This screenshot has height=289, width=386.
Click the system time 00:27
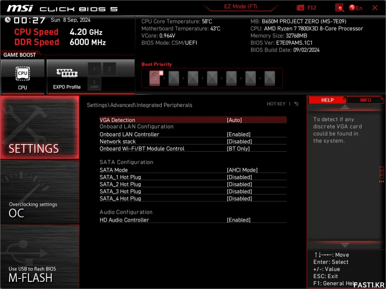[29, 20]
